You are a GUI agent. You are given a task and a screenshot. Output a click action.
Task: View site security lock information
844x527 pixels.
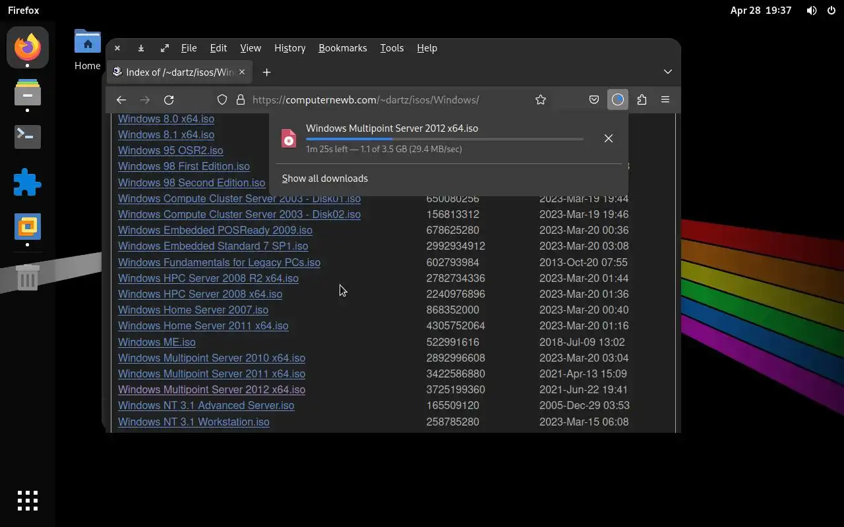[x=240, y=99]
